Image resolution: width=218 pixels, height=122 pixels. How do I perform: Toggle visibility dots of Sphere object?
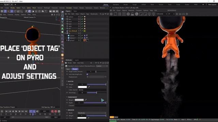(x=80, y=36)
